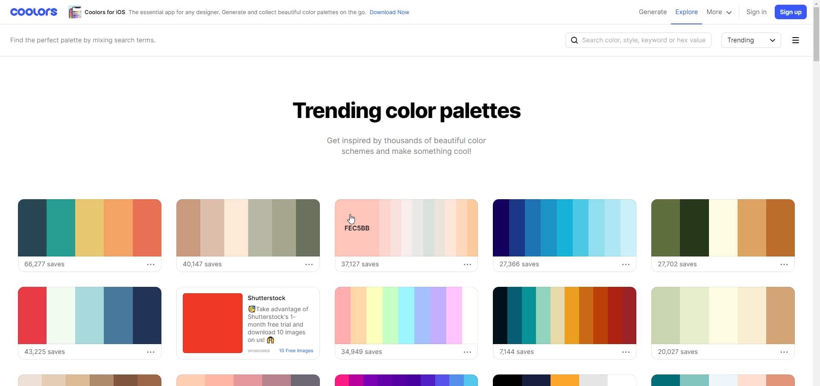This screenshot has width=820, height=386.
Task: Open the Download Now link
Action: [x=389, y=12]
